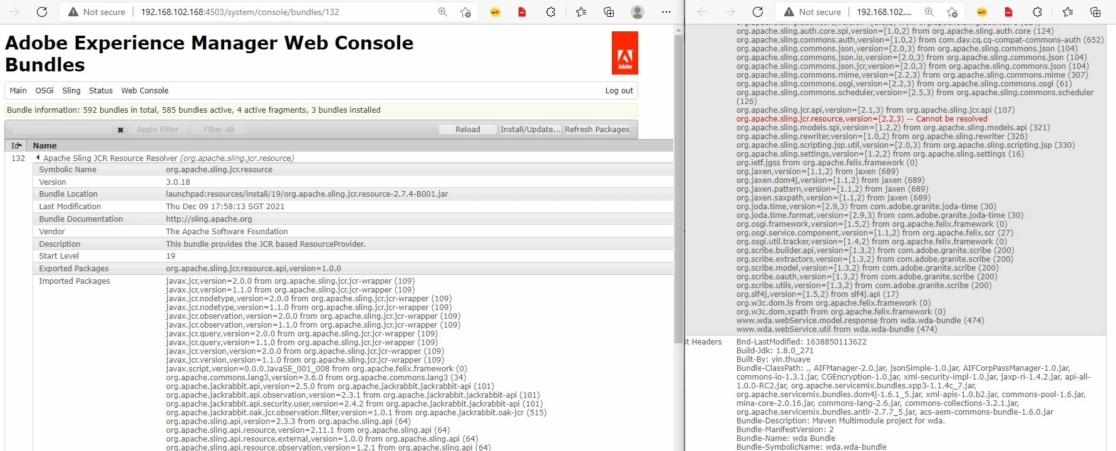The image size is (1116, 451).
Task: Open red PDF extension in right browser
Action: click(1008, 12)
